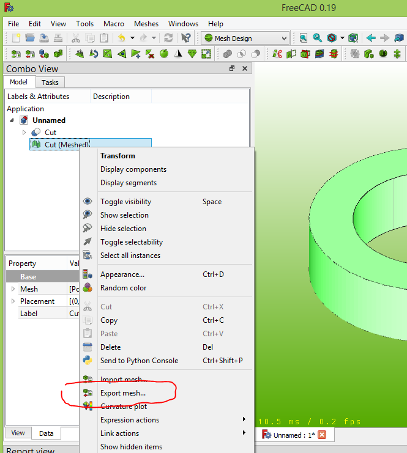Click the Import mesh toolbar icon
The image size is (407, 453).
coord(16,54)
